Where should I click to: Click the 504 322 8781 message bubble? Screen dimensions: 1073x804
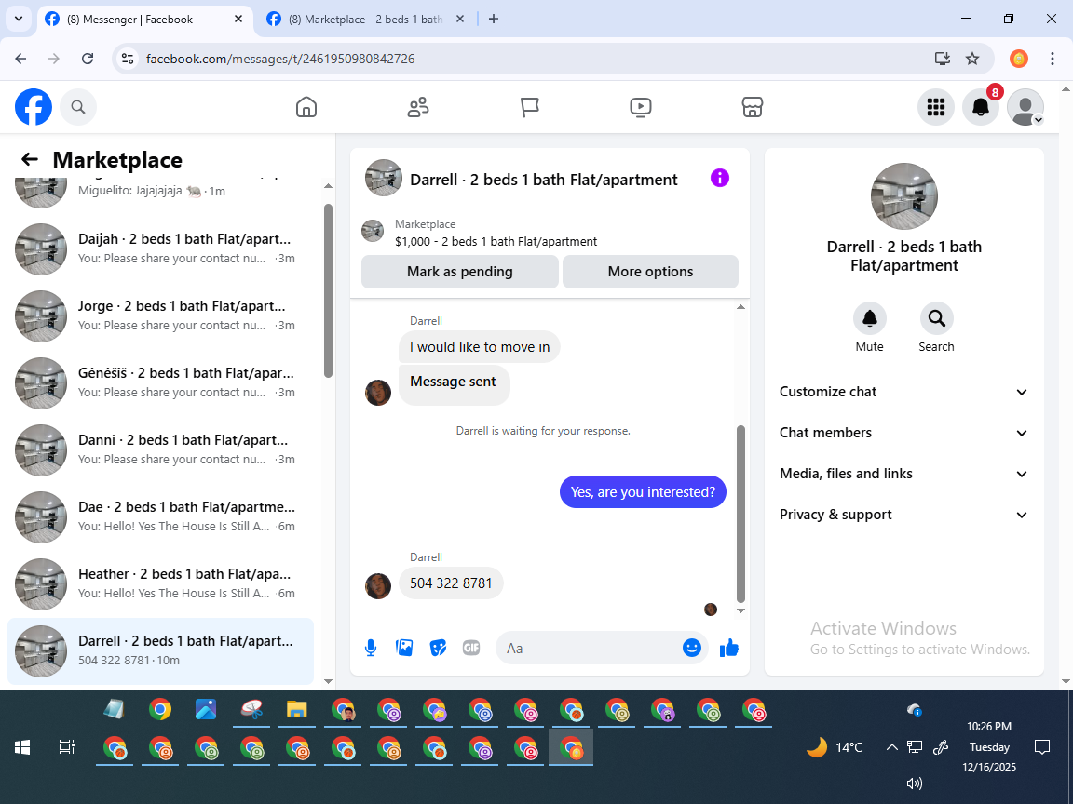[451, 583]
